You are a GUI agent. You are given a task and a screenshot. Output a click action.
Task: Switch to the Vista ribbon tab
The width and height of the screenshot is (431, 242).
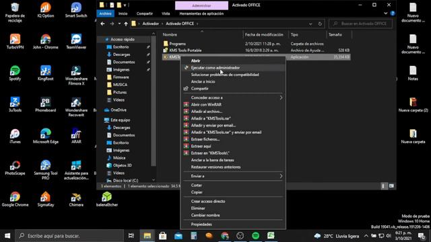pyautogui.click(x=166, y=13)
